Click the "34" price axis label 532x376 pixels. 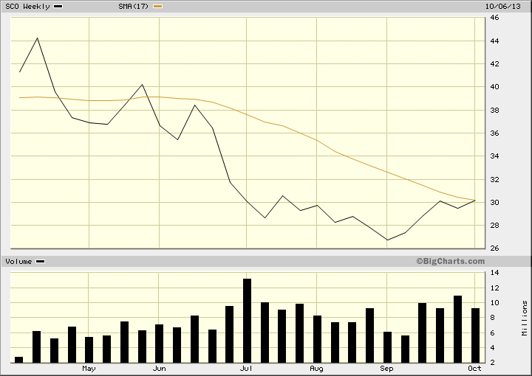(x=494, y=156)
